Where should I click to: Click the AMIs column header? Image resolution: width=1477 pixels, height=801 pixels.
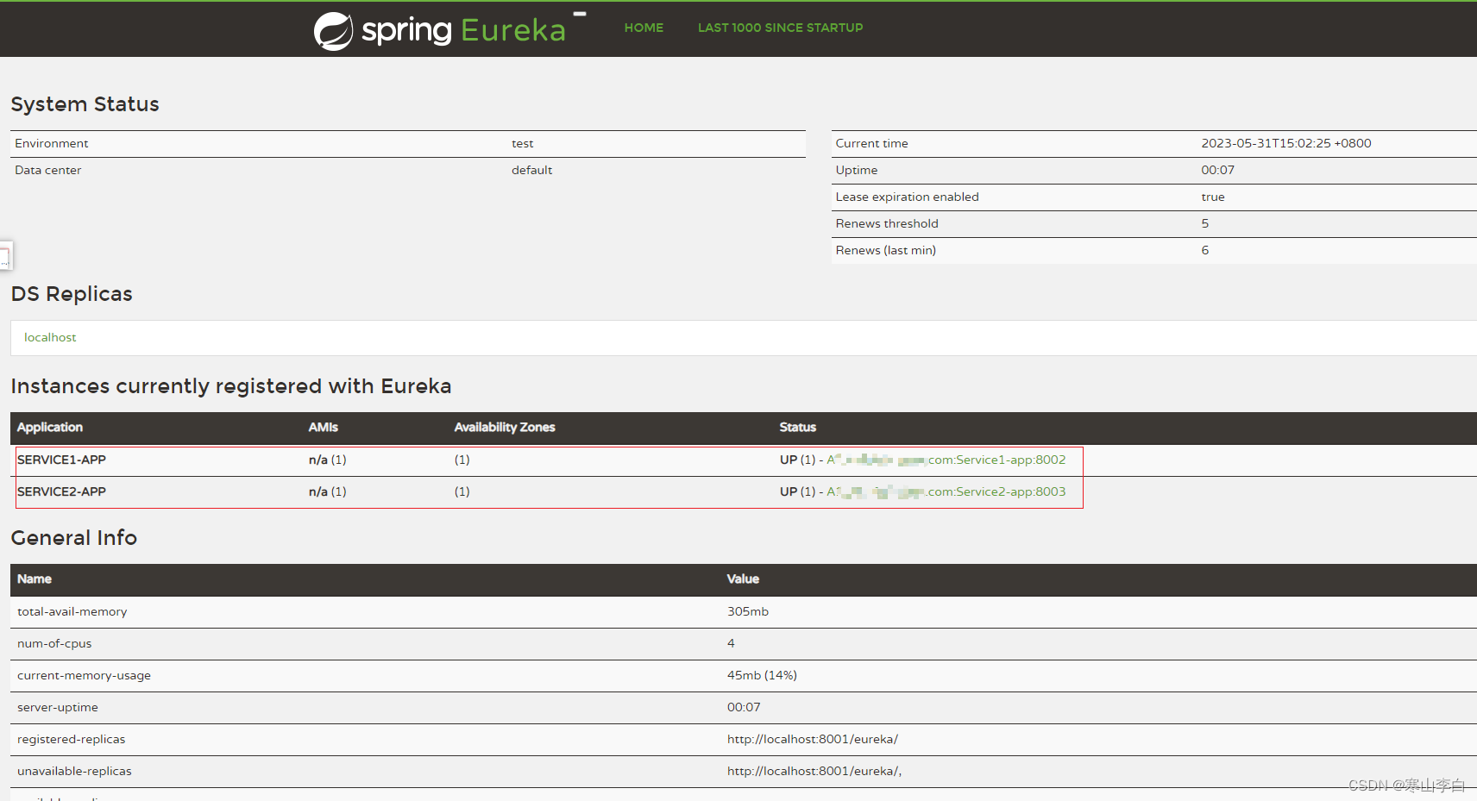[x=324, y=427]
